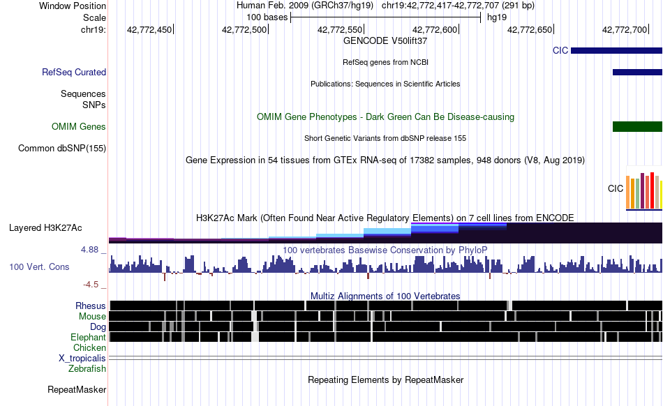
Task: Click the 42,772,550 ruler position
Action: tap(340, 29)
